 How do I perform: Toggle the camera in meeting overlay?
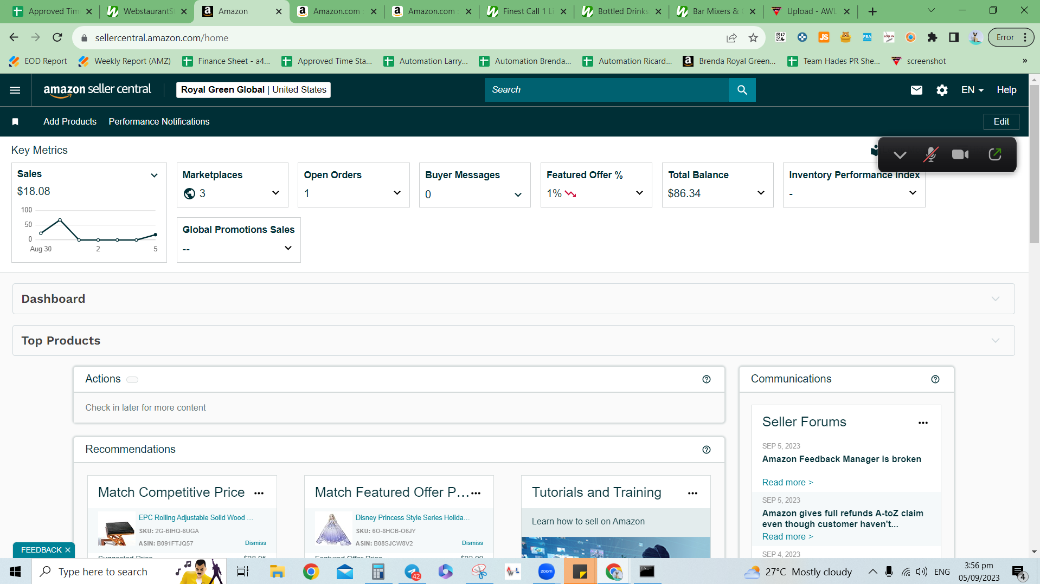point(960,155)
